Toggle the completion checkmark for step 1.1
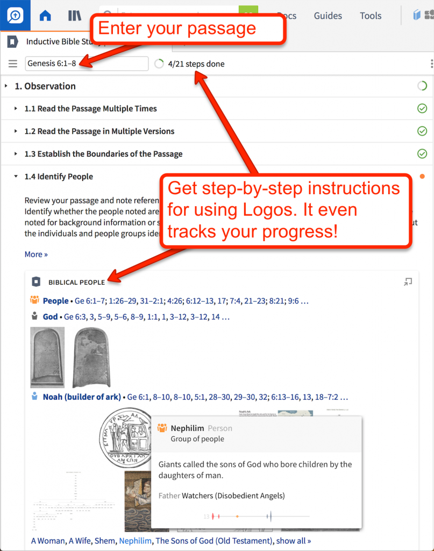This screenshot has height=551, width=434. 422,108
